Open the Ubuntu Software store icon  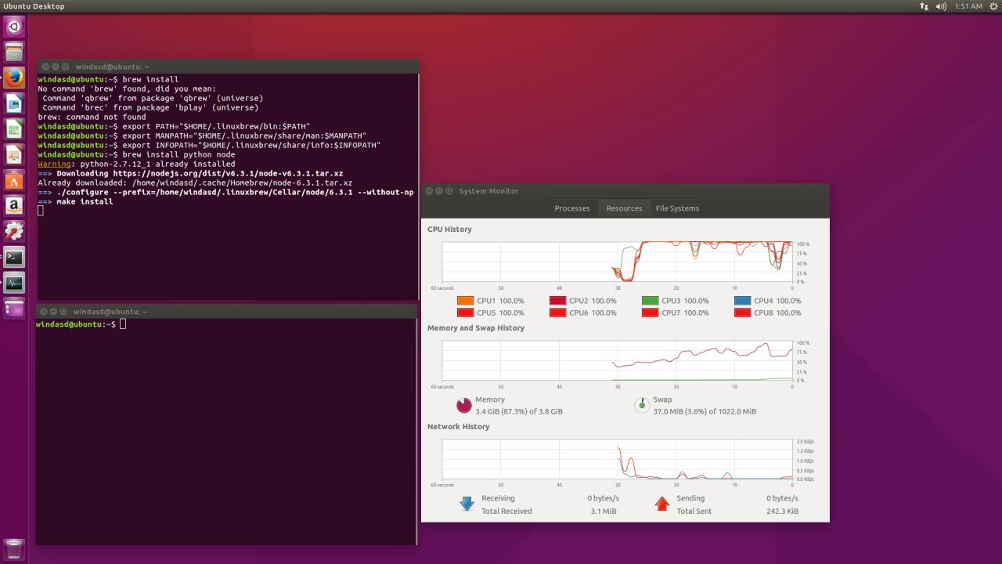click(x=14, y=180)
